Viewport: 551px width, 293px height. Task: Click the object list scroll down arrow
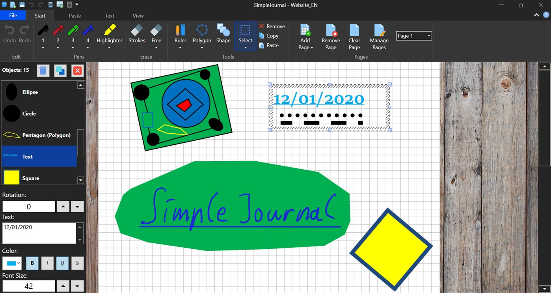81,180
